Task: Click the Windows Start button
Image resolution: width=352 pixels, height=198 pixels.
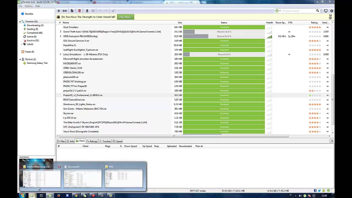Action: pos(22,196)
